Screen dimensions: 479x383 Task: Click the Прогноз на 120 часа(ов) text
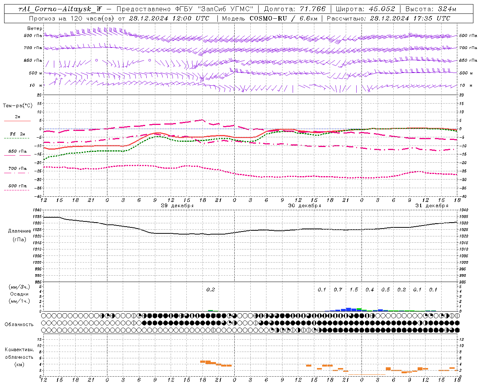point(71,18)
